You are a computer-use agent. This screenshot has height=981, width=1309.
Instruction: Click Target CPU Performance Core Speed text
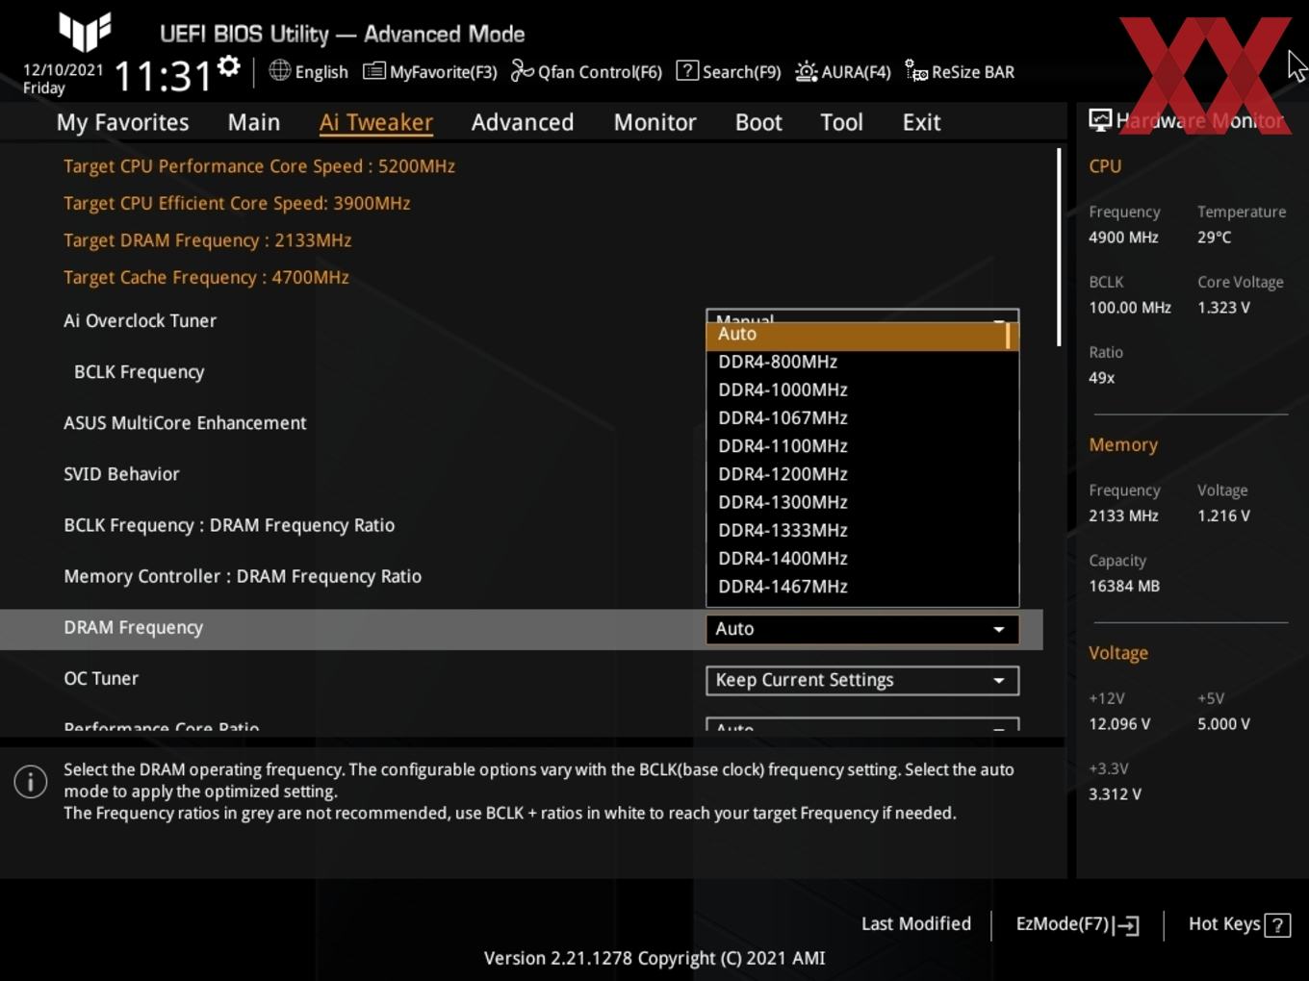click(259, 166)
